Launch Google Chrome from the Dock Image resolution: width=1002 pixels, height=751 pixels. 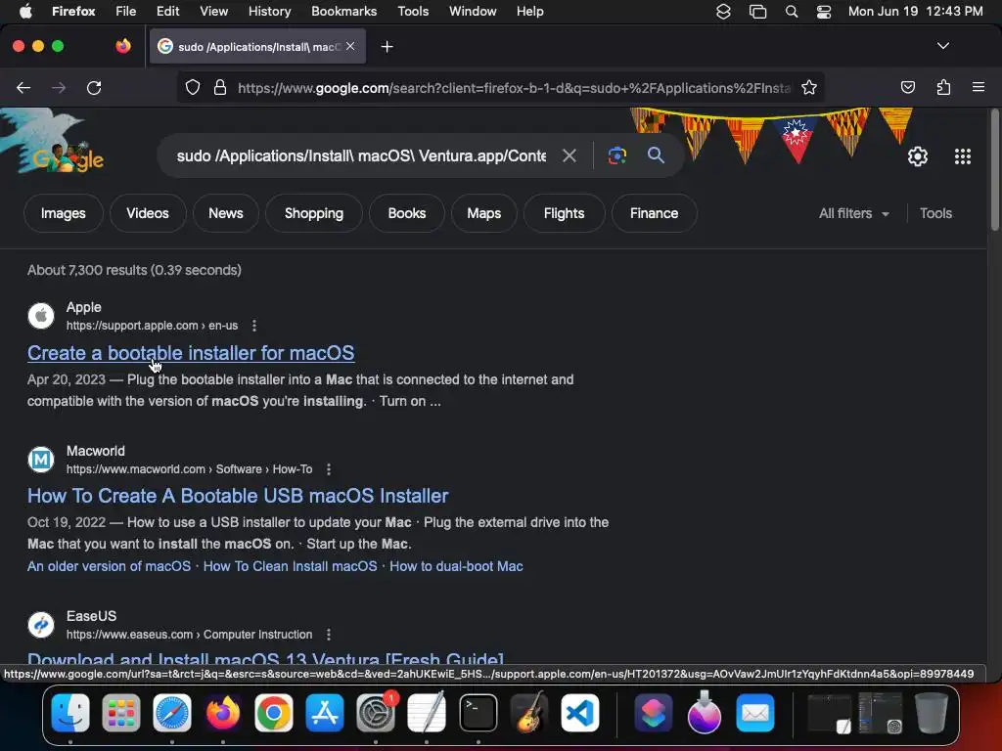[274, 712]
